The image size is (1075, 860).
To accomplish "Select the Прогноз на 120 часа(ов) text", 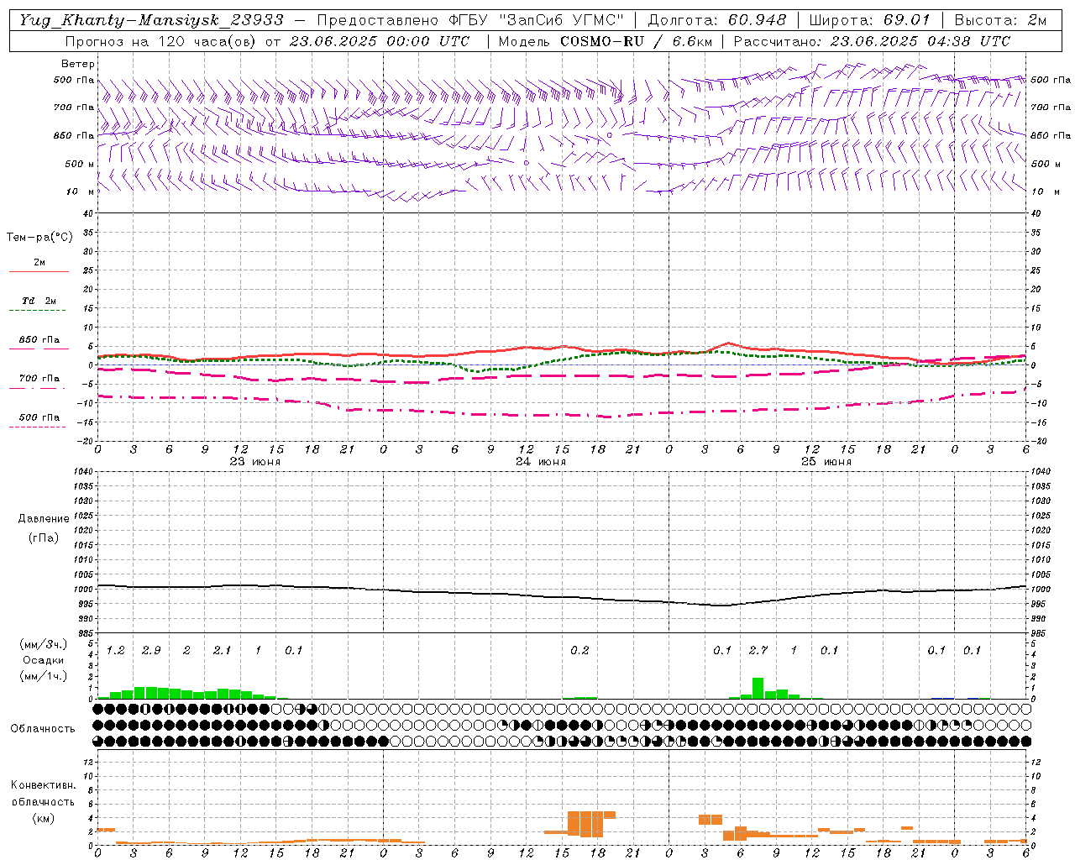I will tap(161, 41).
